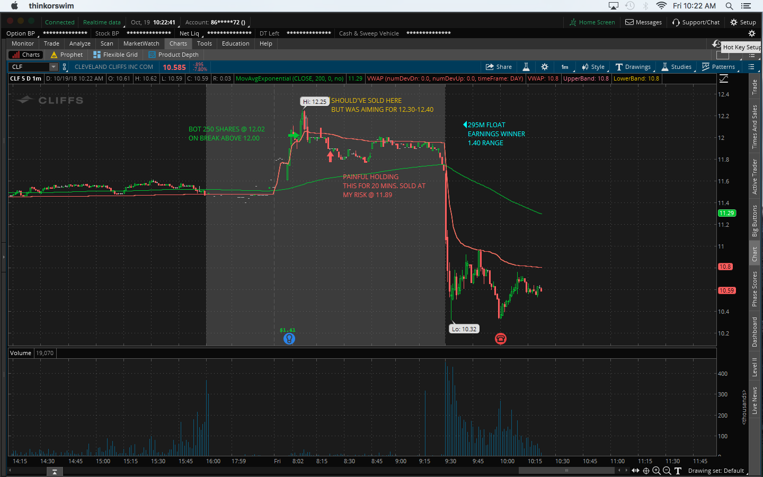Click the beaker Edit Studies icon
The width and height of the screenshot is (763, 477).
526,67
